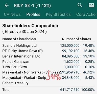
Task: Click the Paulus Gunawan shareholder name
Action: (16, 62)
